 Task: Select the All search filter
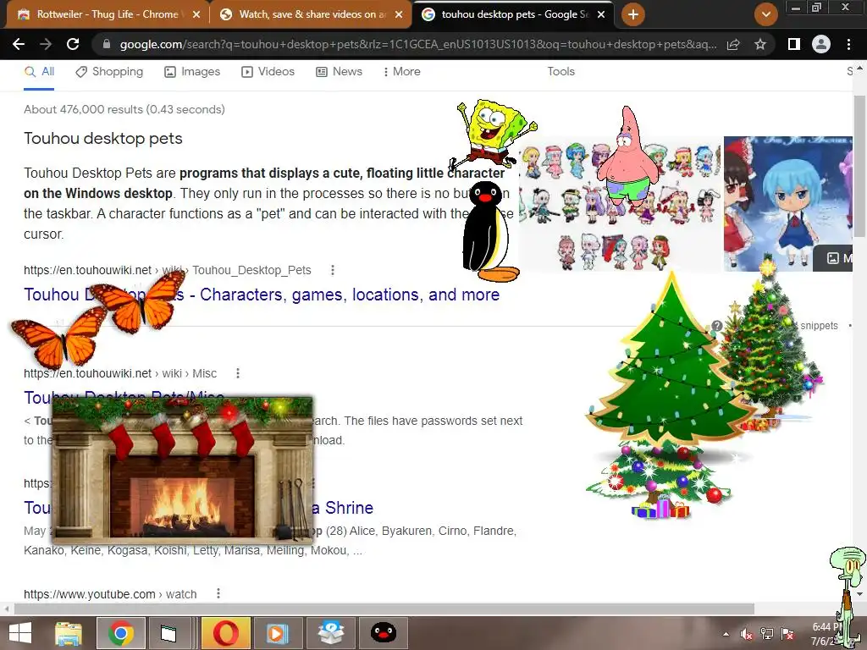(x=39, y=71)
